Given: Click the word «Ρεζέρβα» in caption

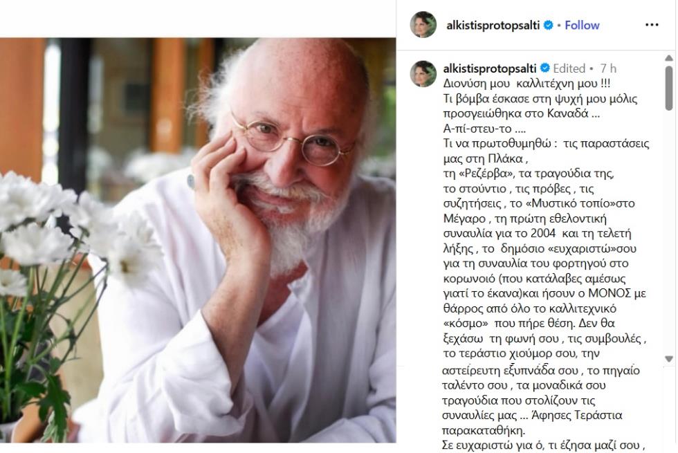Looking at the screenshot, I should [x=482, y=174].
